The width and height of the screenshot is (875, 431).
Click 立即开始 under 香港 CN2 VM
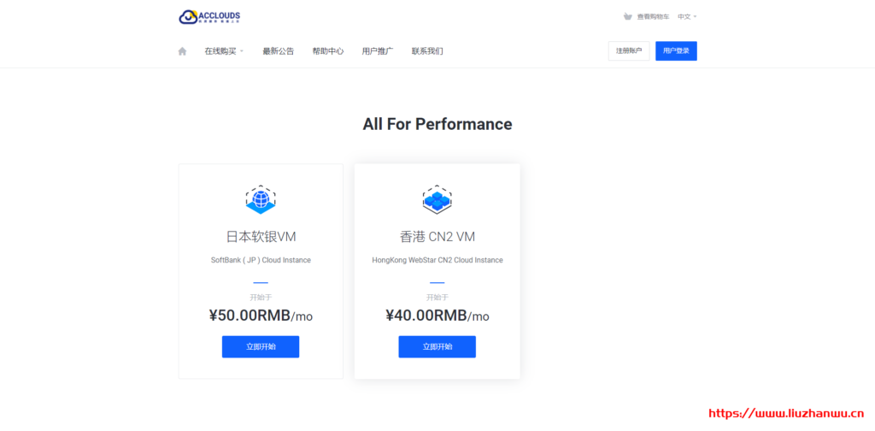tap(437, 346)
